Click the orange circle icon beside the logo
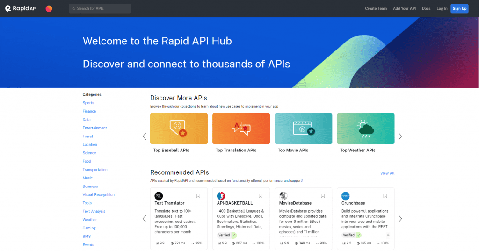The width and height of the screenshot is (479, 251). tap(49, 8)
